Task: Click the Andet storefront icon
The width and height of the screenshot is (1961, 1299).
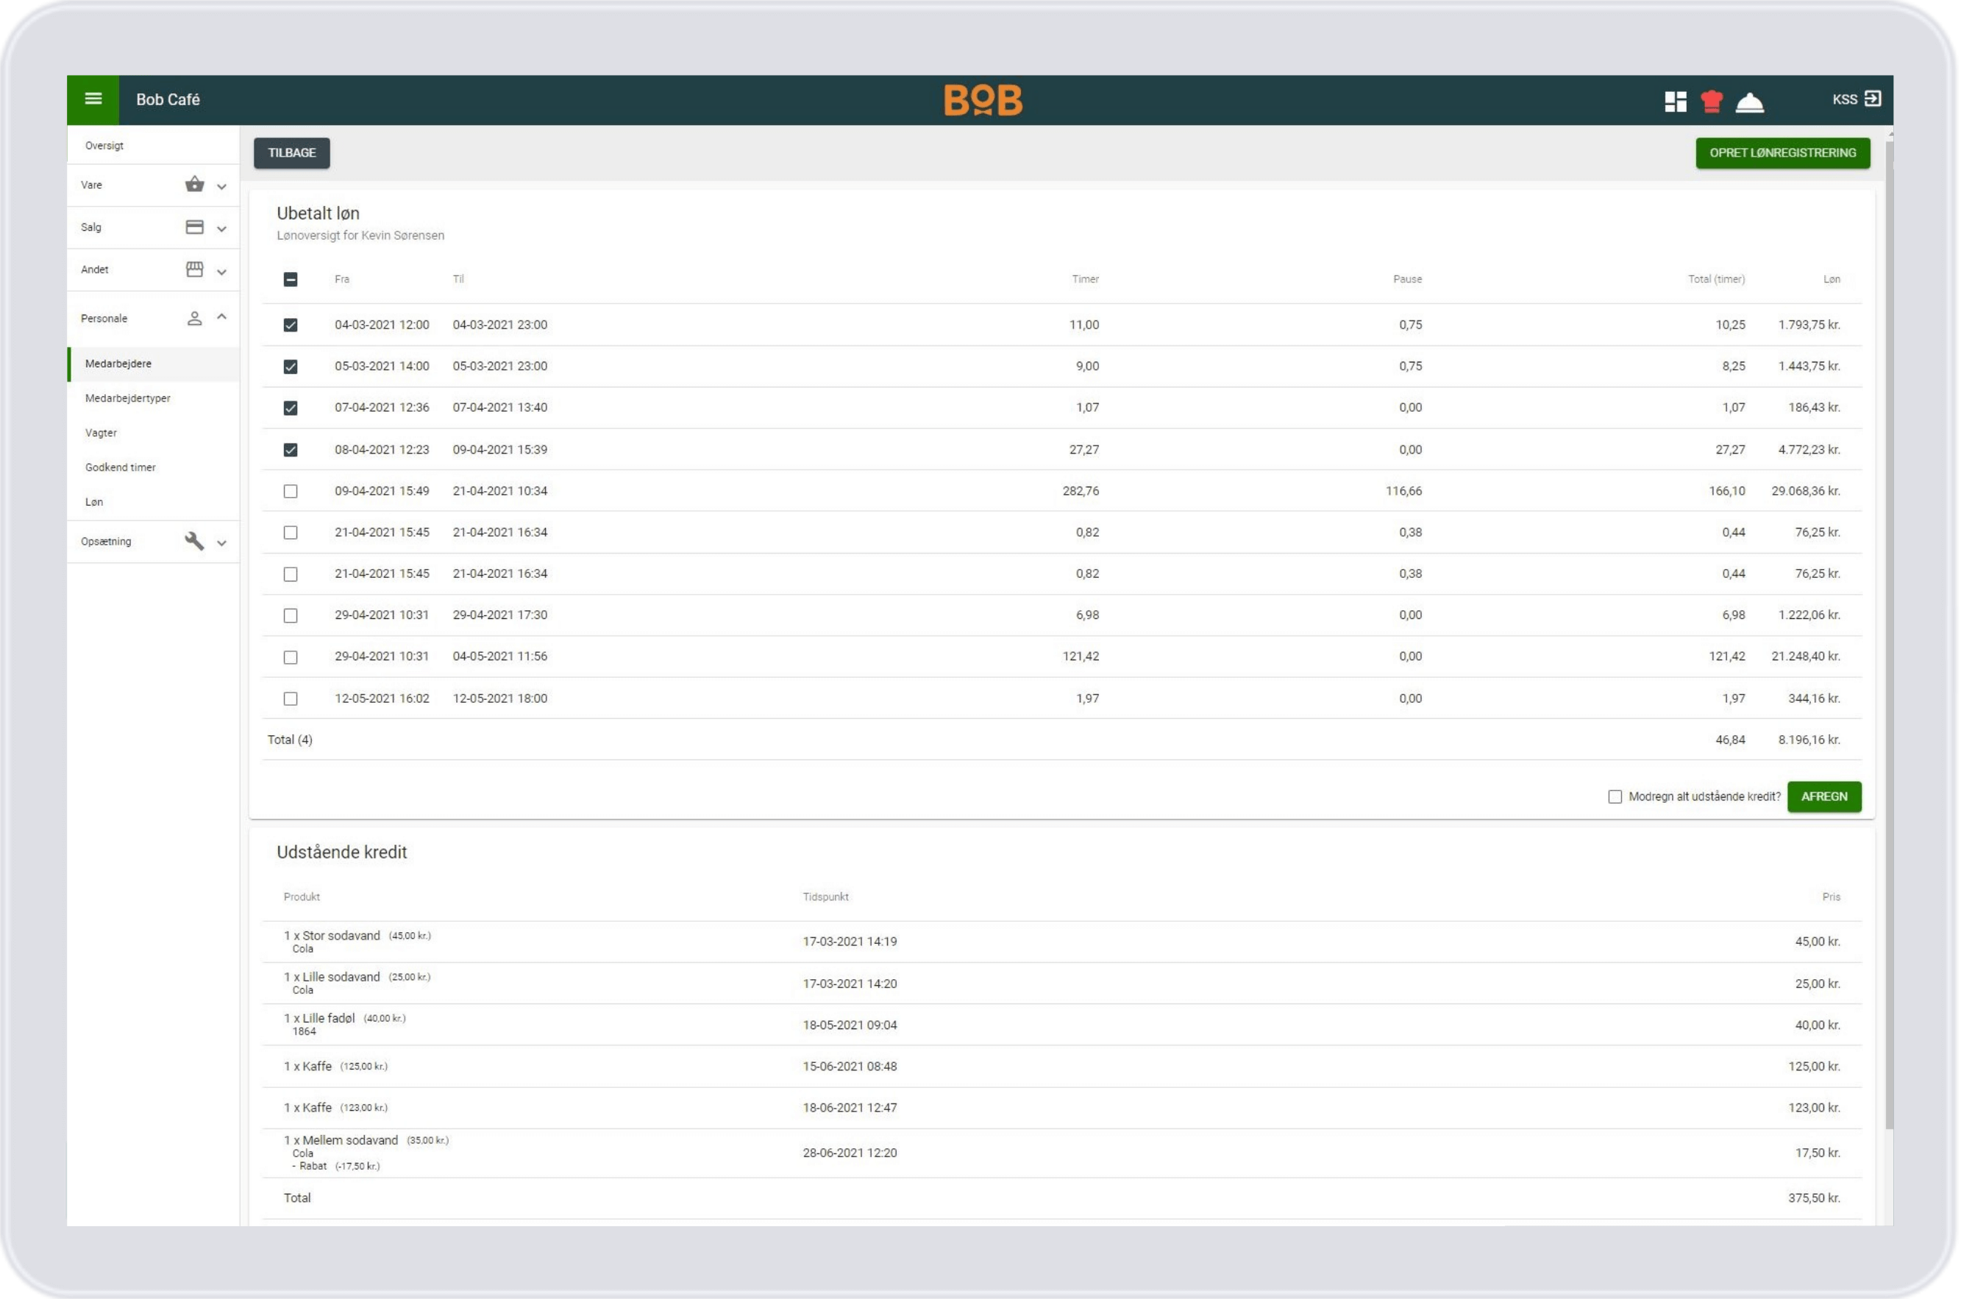Action: coord(195,269)
